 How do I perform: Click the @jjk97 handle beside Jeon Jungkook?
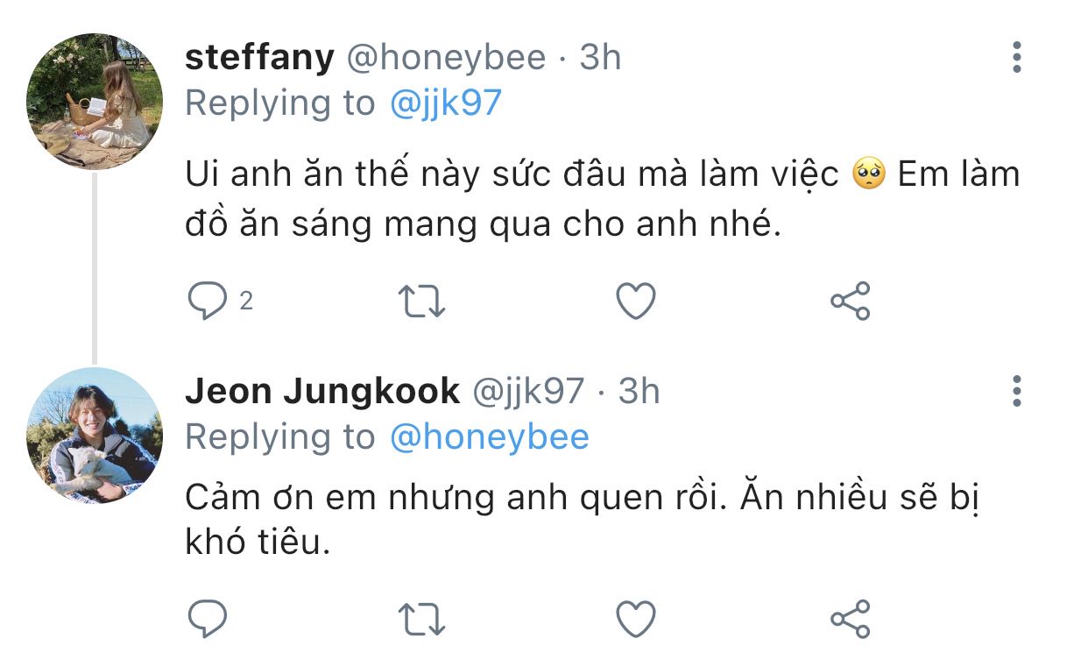(x=528, y=392)
